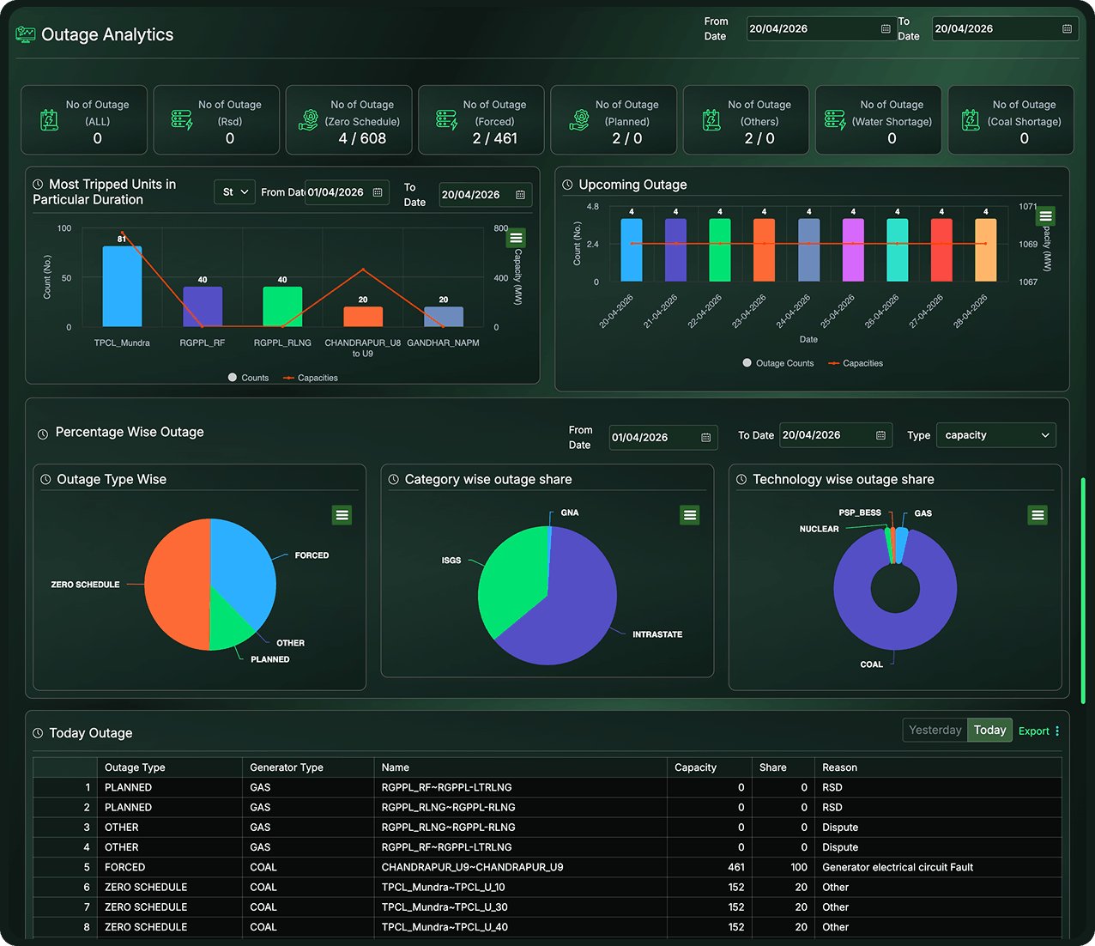Switch to Yesterday outage tab
This screenshot has height=946, width=1095.
[935, 731]
